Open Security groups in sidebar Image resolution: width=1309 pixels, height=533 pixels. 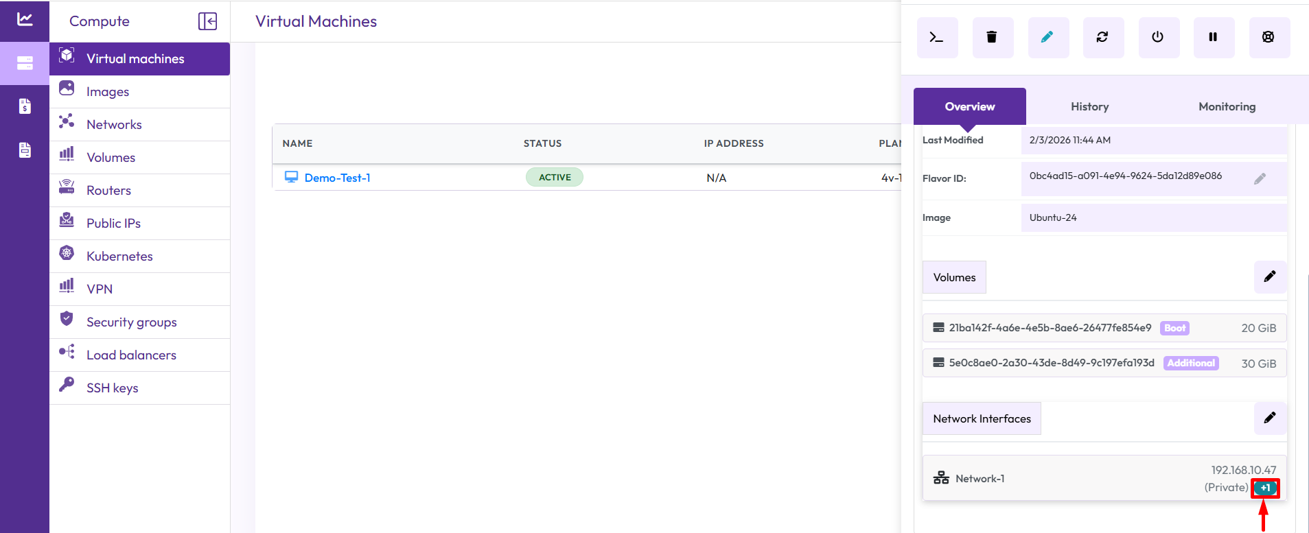(x=132, y=322)
